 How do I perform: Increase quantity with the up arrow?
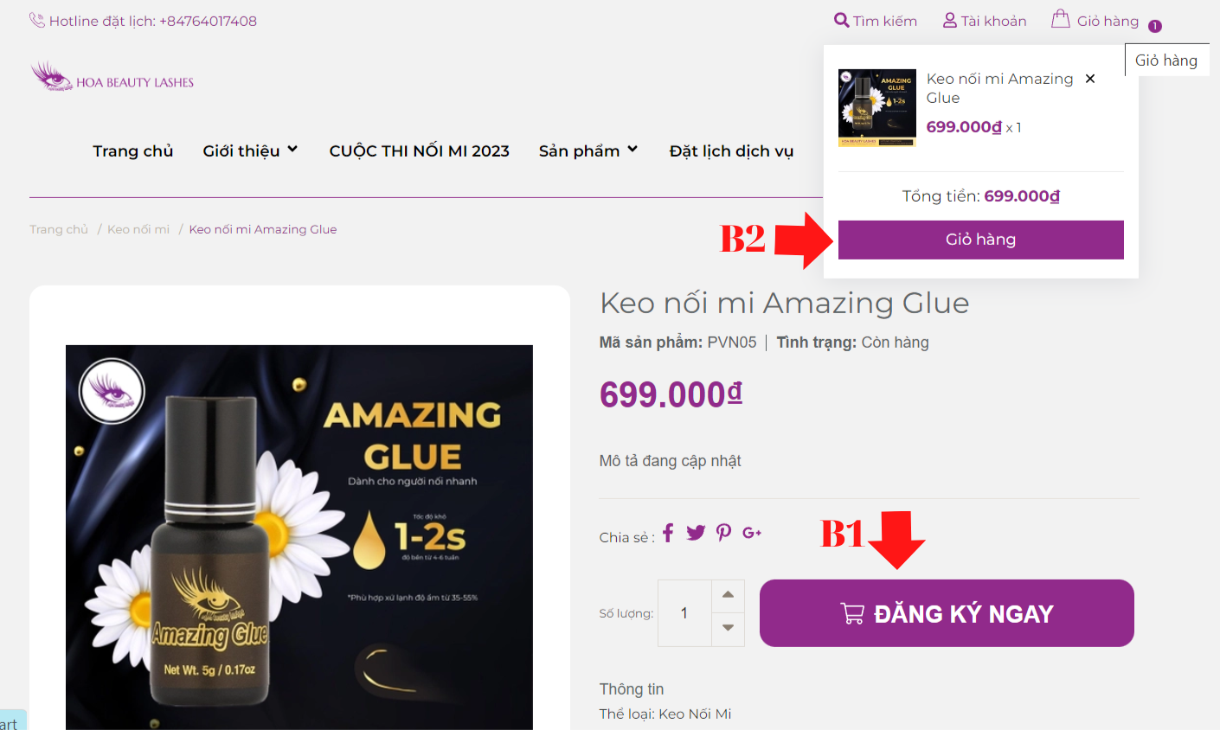[x=728, y=595]
